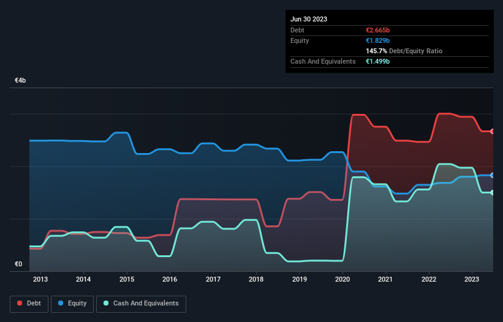Viewport: 503px width, 322px height.
Task: Click the blue Equity legend dot
Action: pyautogui.click(x=61, y=303)
